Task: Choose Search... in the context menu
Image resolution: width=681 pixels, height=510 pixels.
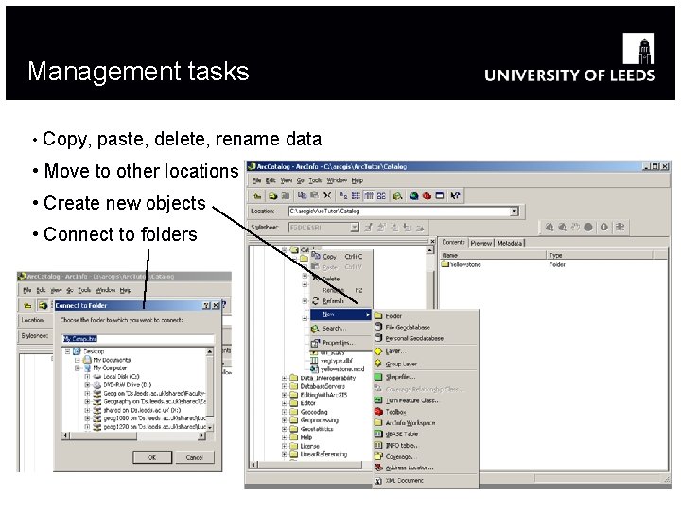Action: pyautogui.click(x=341, y=329)
